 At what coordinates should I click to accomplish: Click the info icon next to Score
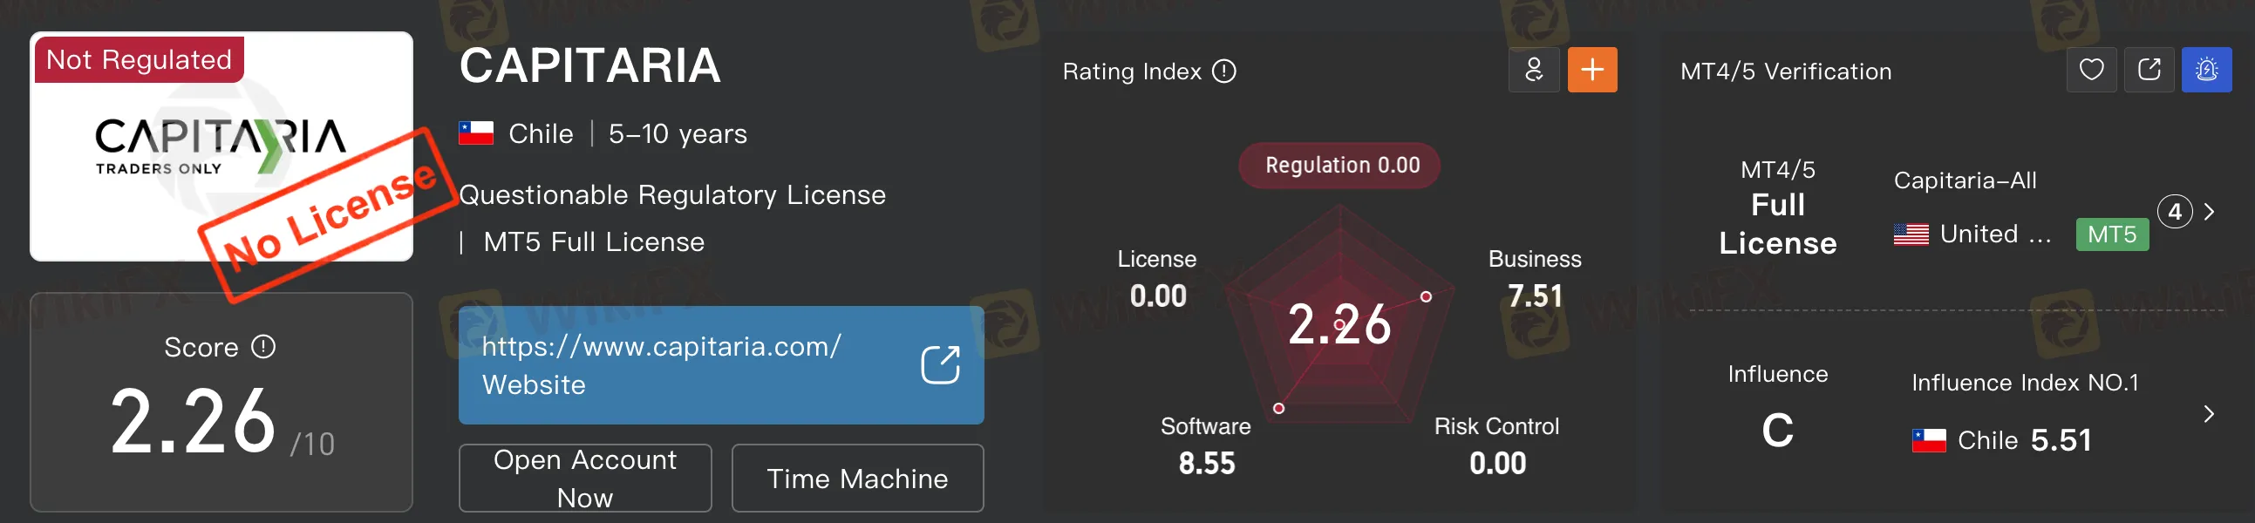point(263,347)
